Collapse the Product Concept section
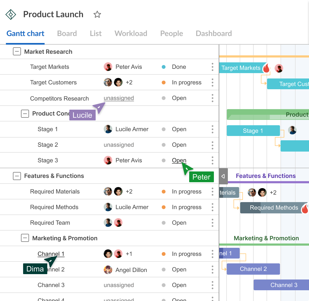Image resolution: width=309 pixels, height=301 pixels. [25, 113]
